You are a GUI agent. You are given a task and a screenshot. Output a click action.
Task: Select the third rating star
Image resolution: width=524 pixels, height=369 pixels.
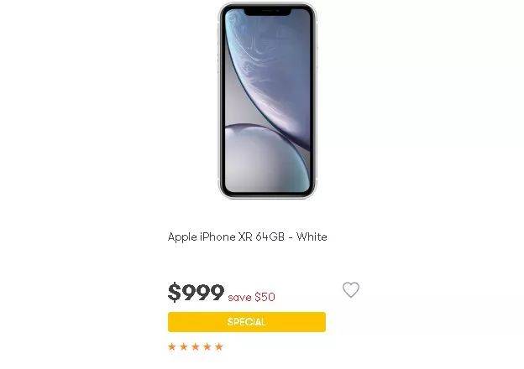click(x=196, y=347)
